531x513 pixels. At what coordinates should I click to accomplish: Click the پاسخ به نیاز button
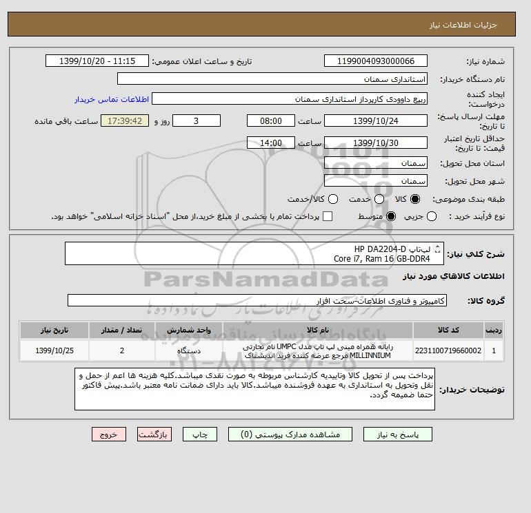(x=398, y=435)
